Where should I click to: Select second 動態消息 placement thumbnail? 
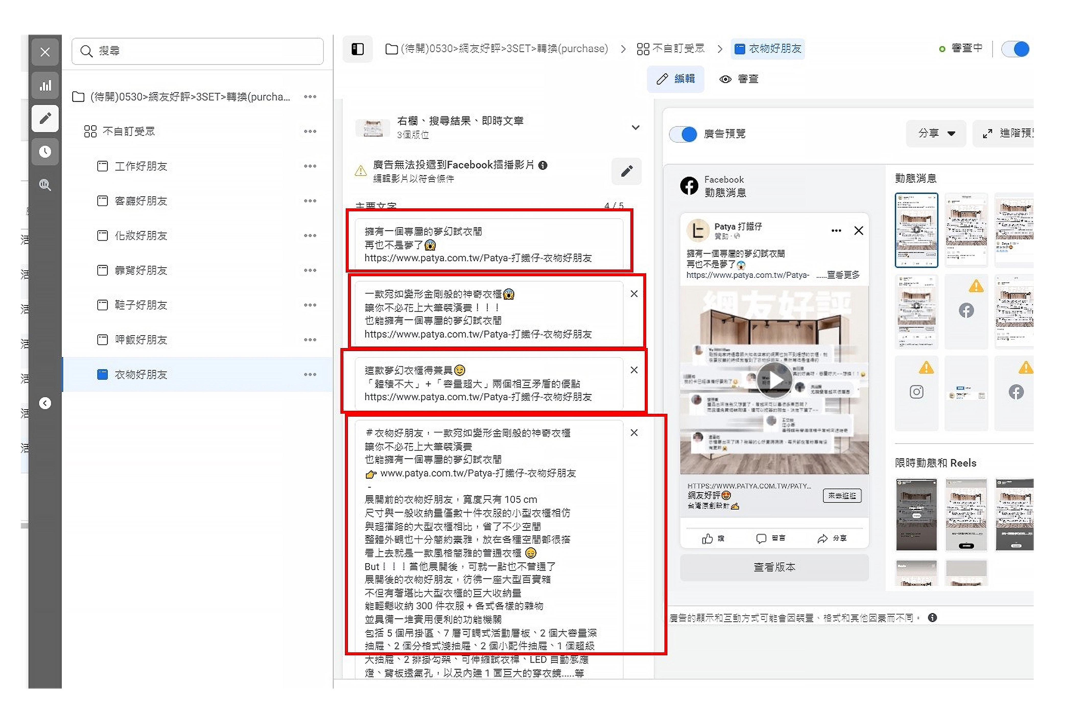[x=966, y=230]
